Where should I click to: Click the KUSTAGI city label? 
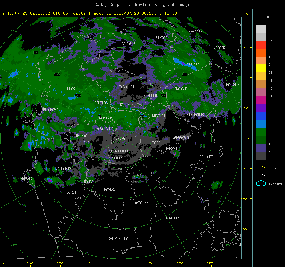159,116
